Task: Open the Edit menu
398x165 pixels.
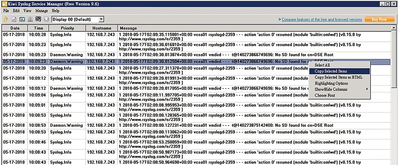Action: (x=16, y=11)
